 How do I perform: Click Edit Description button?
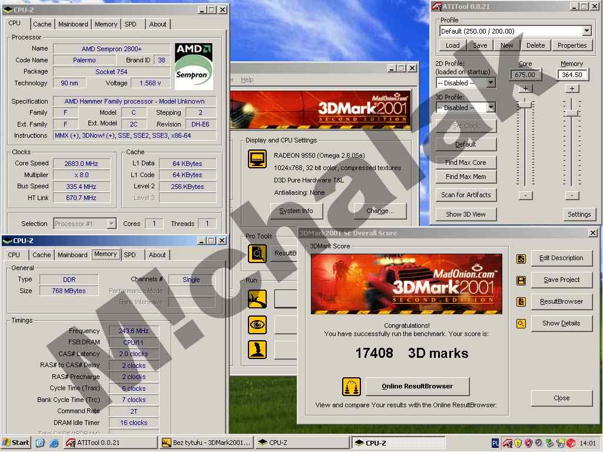point(561,258)
